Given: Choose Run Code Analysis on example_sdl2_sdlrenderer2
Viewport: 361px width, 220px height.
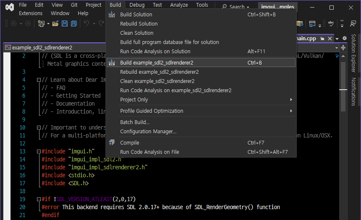Looking at the screenshot, I should (201, 90).
